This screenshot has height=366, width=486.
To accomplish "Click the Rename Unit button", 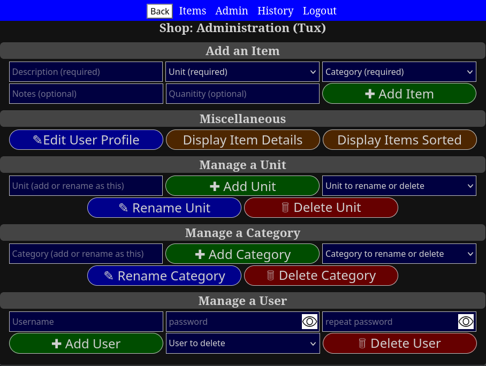I will [164, 208].
